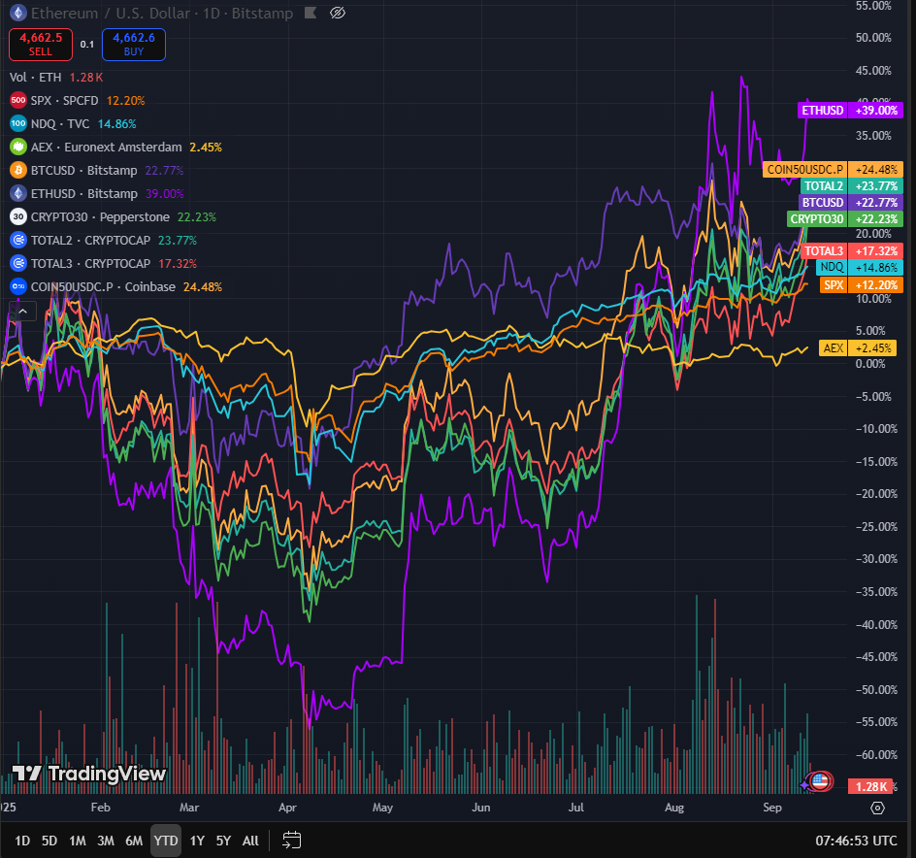The height and width of the screenshot is (858, 916).
Task: Click the orange Bitcoin icon in legend
Action: coord(18,170)
